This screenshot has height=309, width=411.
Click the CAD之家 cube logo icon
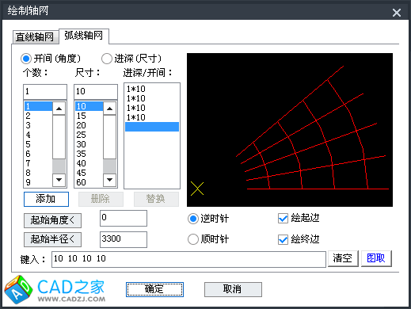[x=18, y=289]
